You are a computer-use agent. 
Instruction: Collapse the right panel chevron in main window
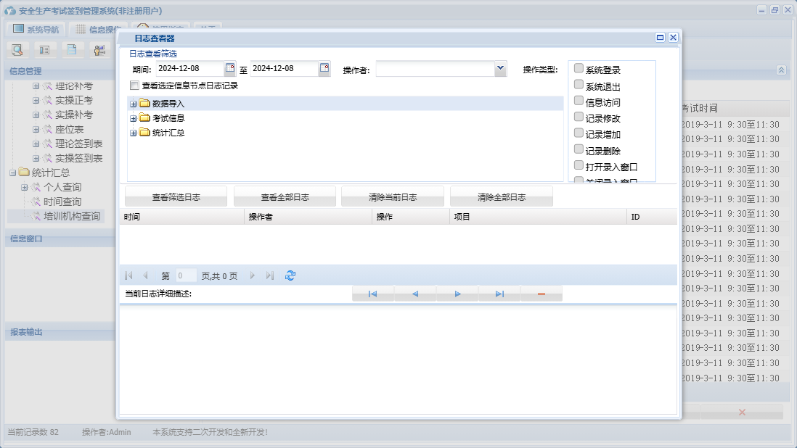point(781,70)
